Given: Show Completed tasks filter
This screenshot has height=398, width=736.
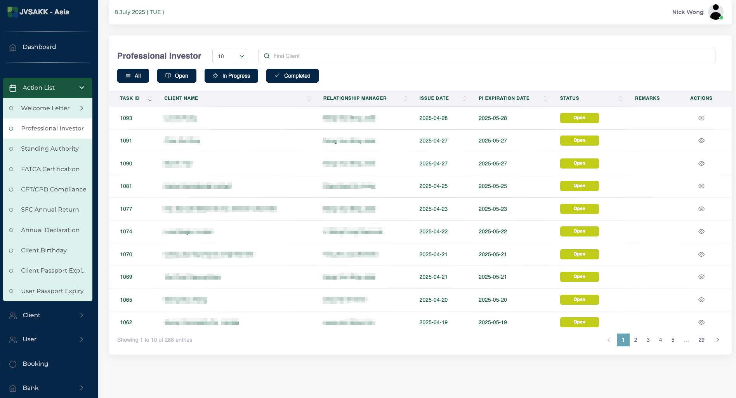Looking at the screenshot, I should 292,76.
